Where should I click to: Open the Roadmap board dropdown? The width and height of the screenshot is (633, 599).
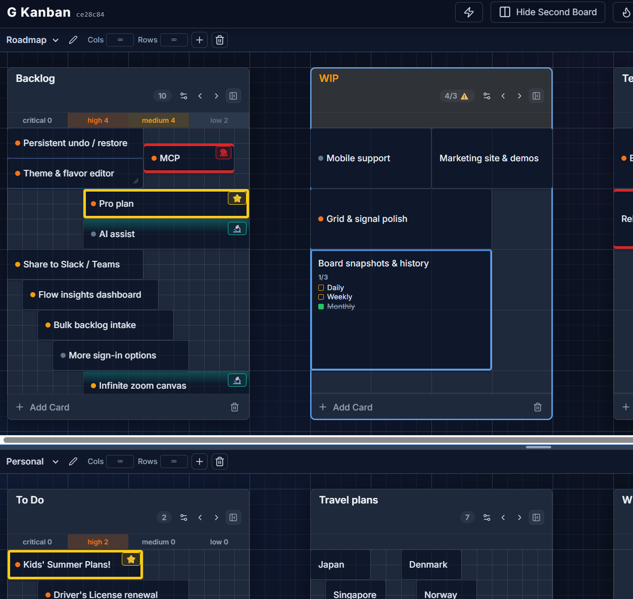tap(32, 40)
